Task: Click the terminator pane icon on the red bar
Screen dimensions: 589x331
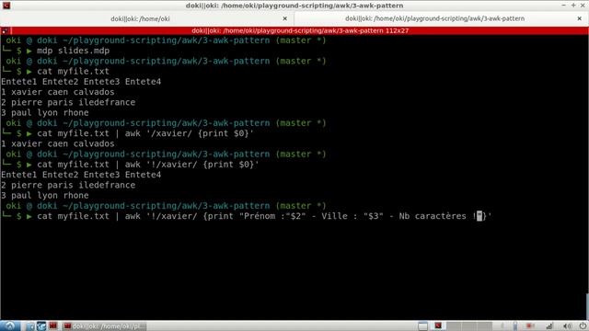Action: click(x=6, y=30)
